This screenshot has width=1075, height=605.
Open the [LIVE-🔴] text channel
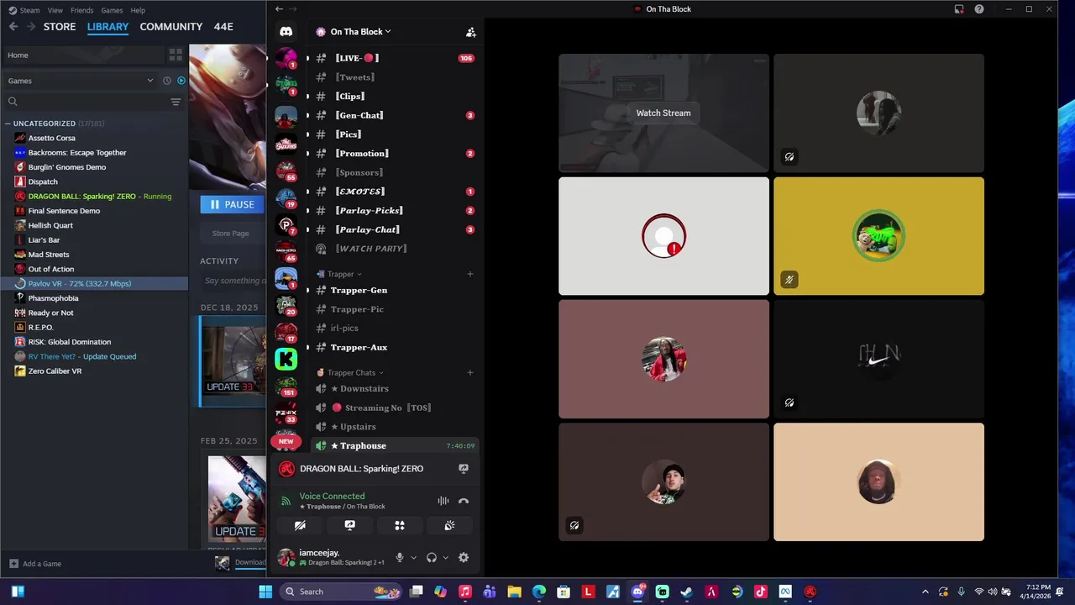(x=393, y=58)
